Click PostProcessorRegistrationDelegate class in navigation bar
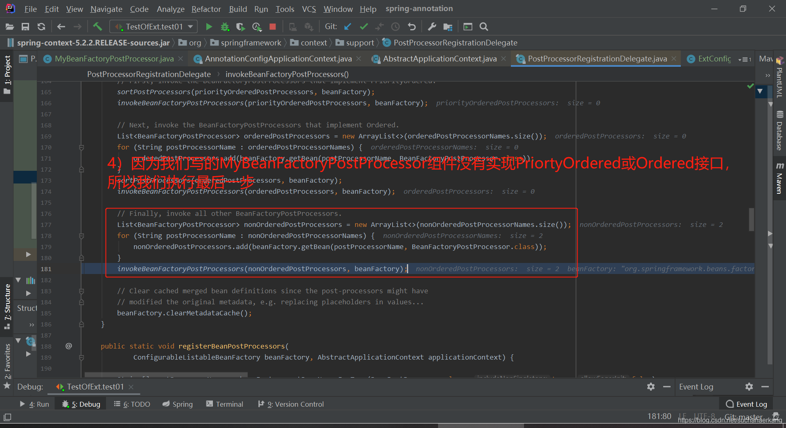This screenshot has height=428, width=786. coord(450,43)
